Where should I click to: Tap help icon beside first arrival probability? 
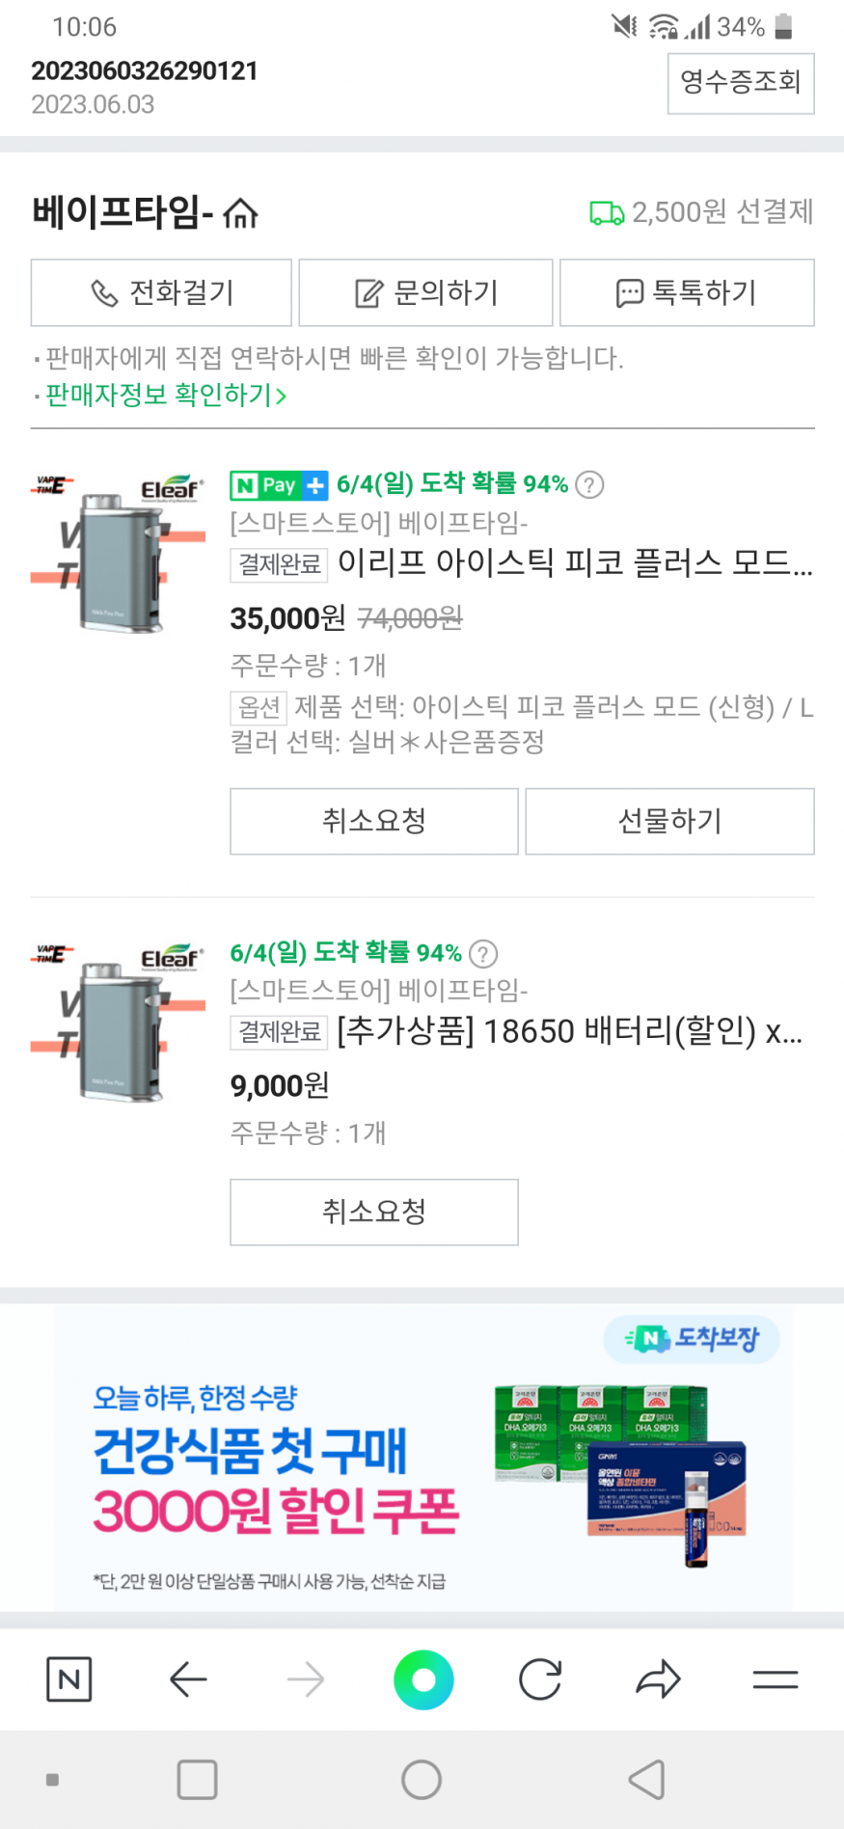589,484
